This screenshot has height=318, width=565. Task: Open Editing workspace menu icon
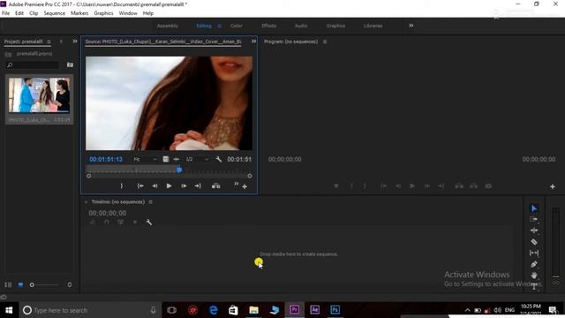[x=219, y=26]
